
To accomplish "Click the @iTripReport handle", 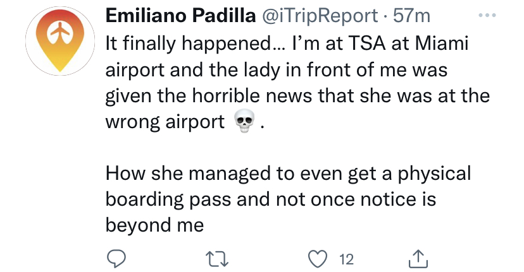I will (320, 16).
